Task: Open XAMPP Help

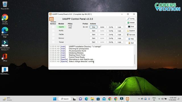Action: click(131, 39)
